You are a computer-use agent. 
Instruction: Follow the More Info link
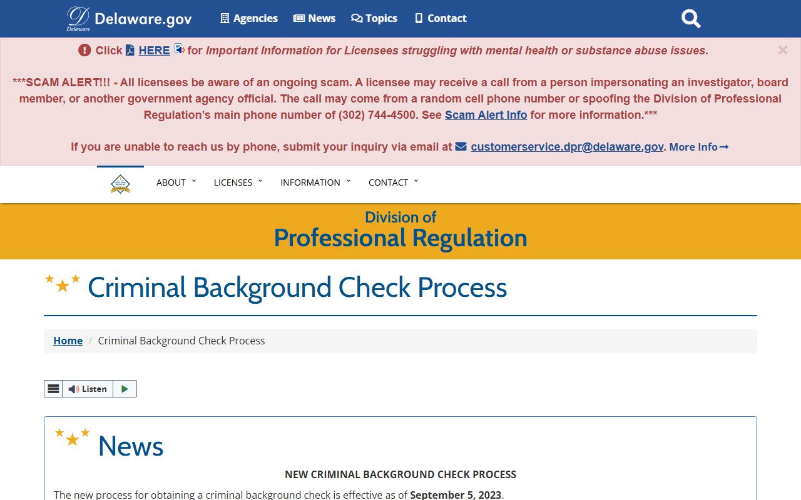(699, 147)
